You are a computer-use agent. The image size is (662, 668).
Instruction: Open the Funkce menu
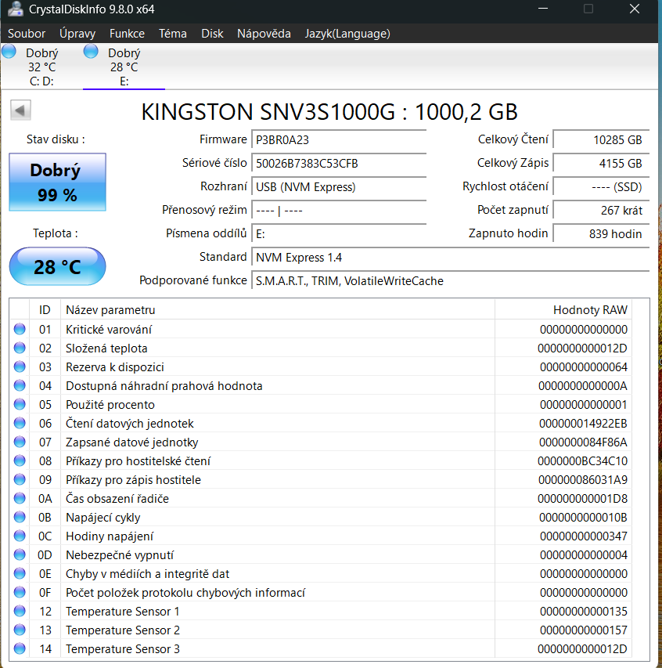[x=127, y=33]
